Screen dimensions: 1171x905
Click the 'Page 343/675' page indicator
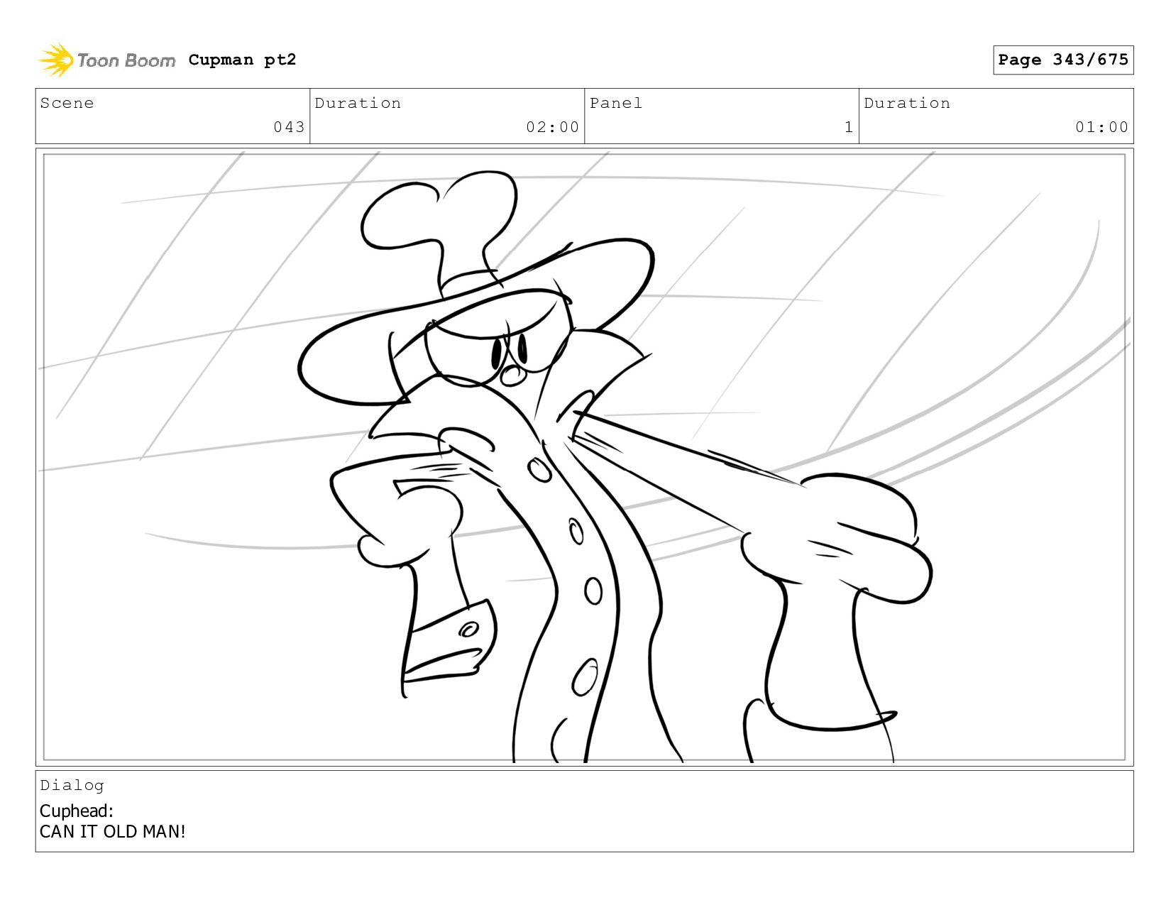click(x=1063, y=60)
